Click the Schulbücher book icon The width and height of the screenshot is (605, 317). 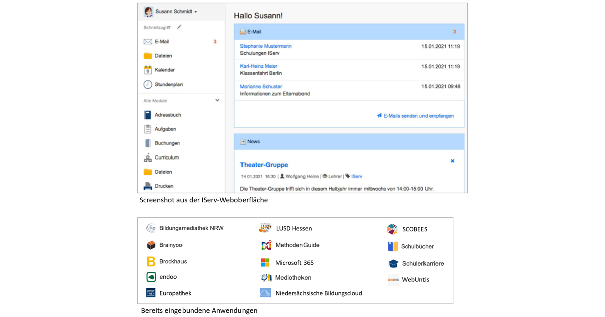tap(393, 246)
